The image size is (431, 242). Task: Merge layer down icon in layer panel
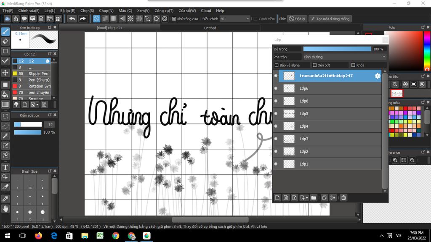(x=333, y=197)
